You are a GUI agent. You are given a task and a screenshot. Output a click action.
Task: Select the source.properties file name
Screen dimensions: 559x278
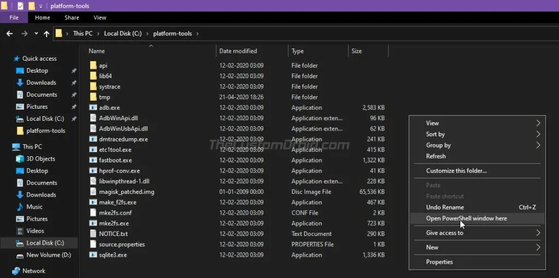click(122, 245)
